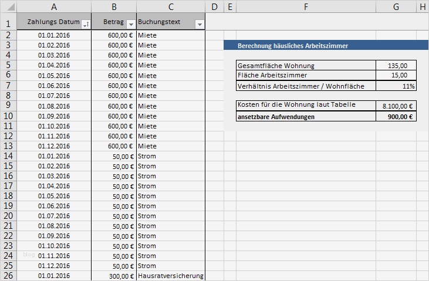Open the Zahlungs Datum sort filter dropdown
This screenshot has height=281, width=429.
point(86,25)
